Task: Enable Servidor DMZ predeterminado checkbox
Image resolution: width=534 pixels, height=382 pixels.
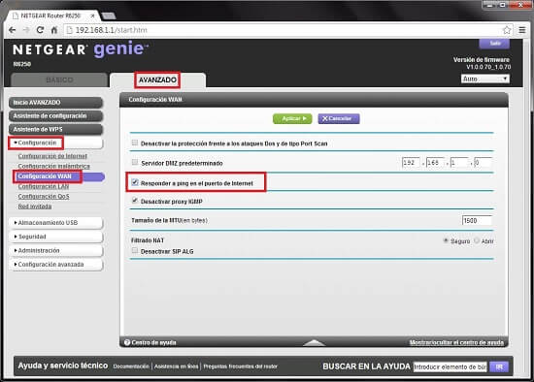Action: click(x=135, y=162)
